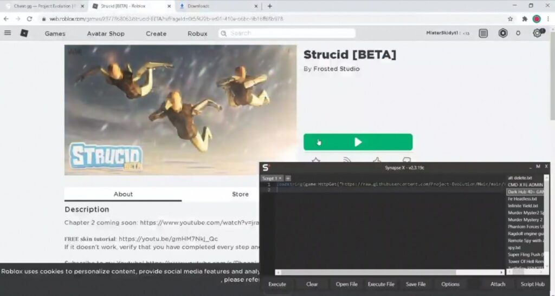Image resolution: width=555 pixels, height=296 pixels.
Task: Open Robux in navigation bar
Action: pos(197,34)
